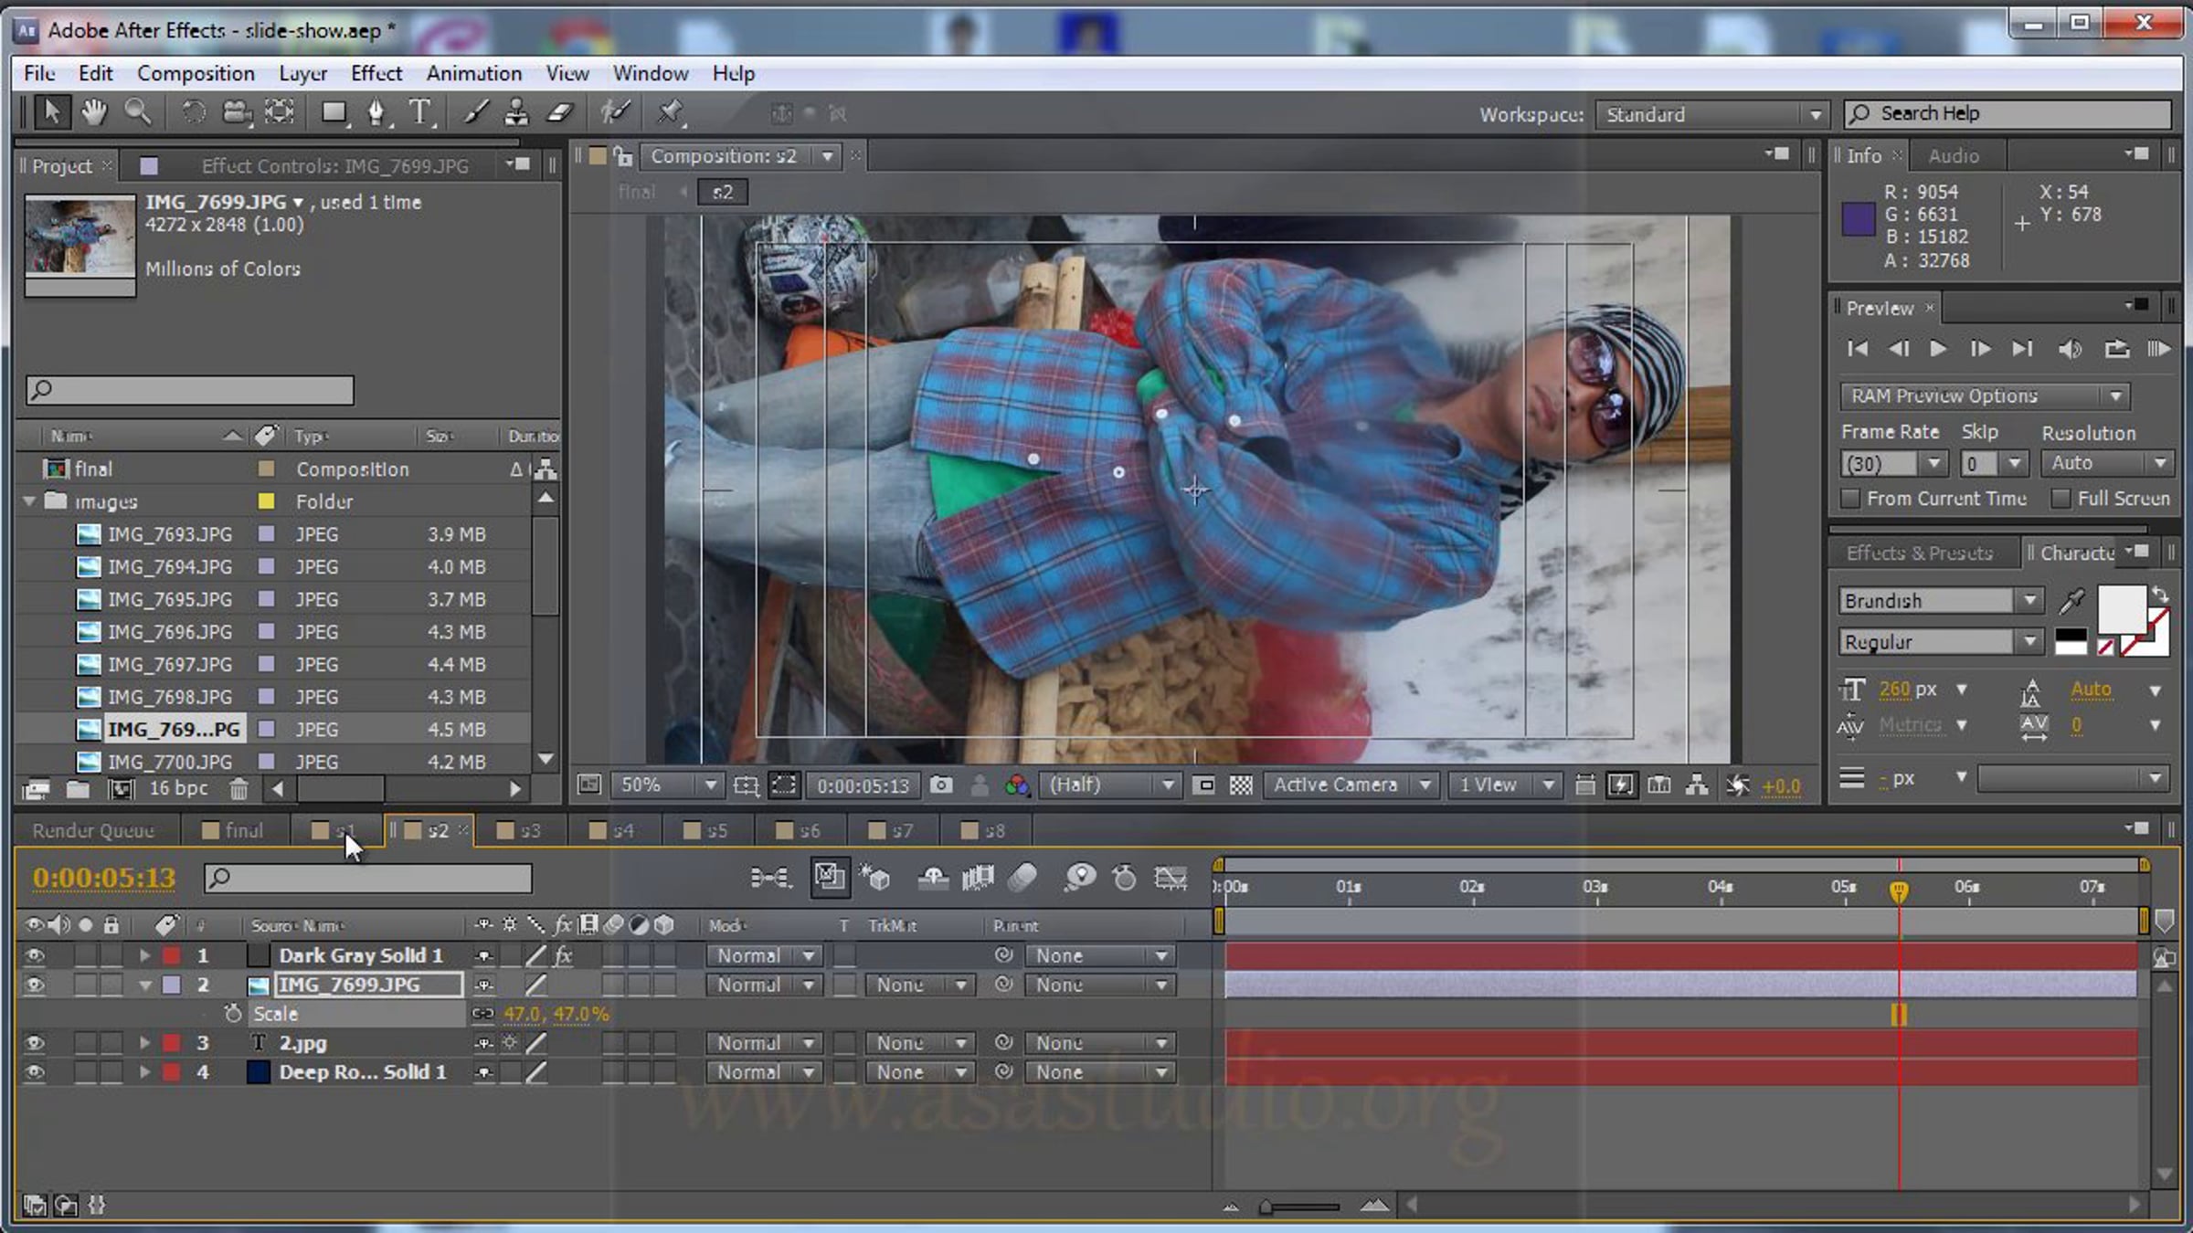
Task: Hide the Dark Gray Solid 1 layer
Action: pos(35,956)
